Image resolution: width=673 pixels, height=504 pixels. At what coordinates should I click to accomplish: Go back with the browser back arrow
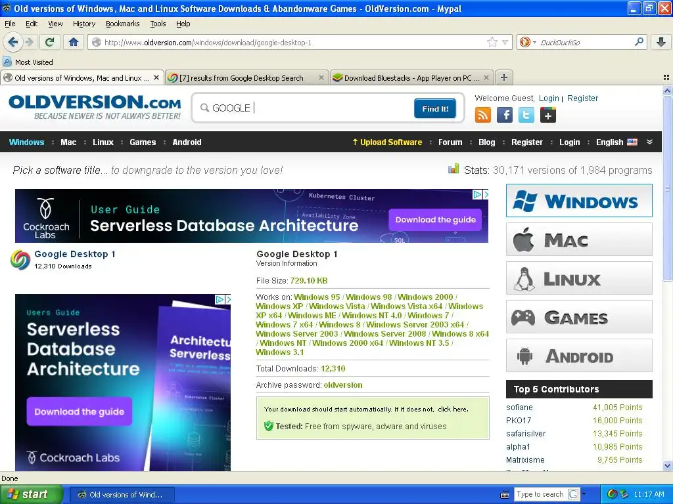click(13, 42)
